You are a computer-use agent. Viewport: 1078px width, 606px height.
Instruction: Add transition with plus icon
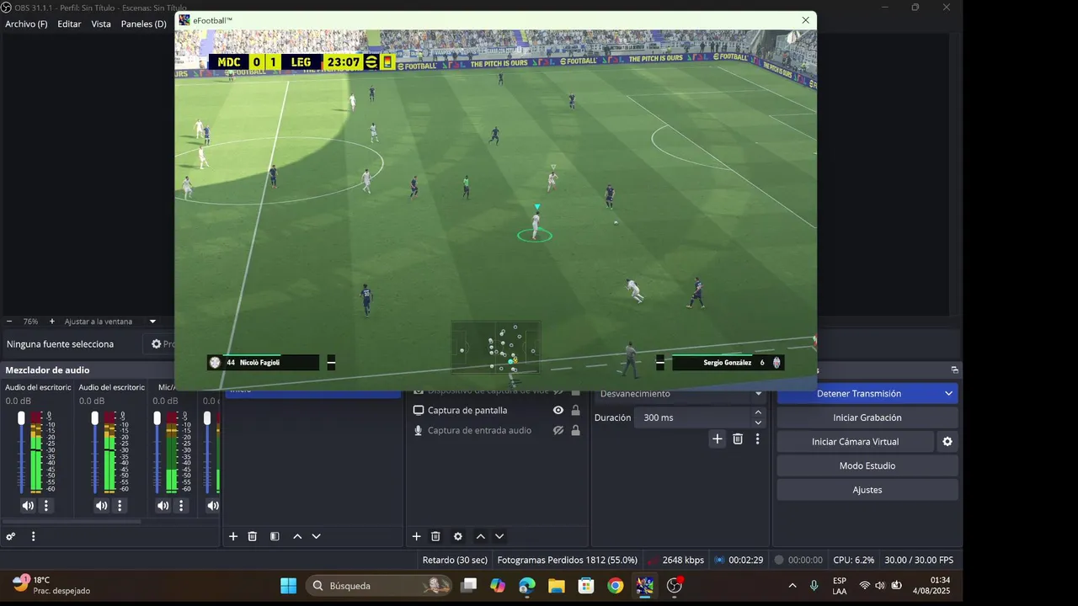(x=718, y=439)
